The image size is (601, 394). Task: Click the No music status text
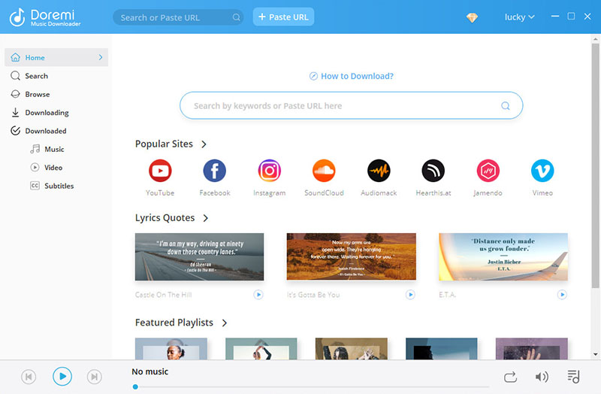(149, 371)
